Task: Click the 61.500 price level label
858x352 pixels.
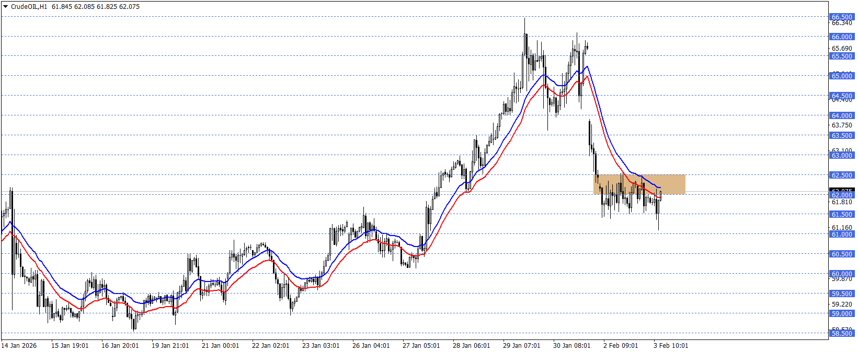Action: point(842,214)
